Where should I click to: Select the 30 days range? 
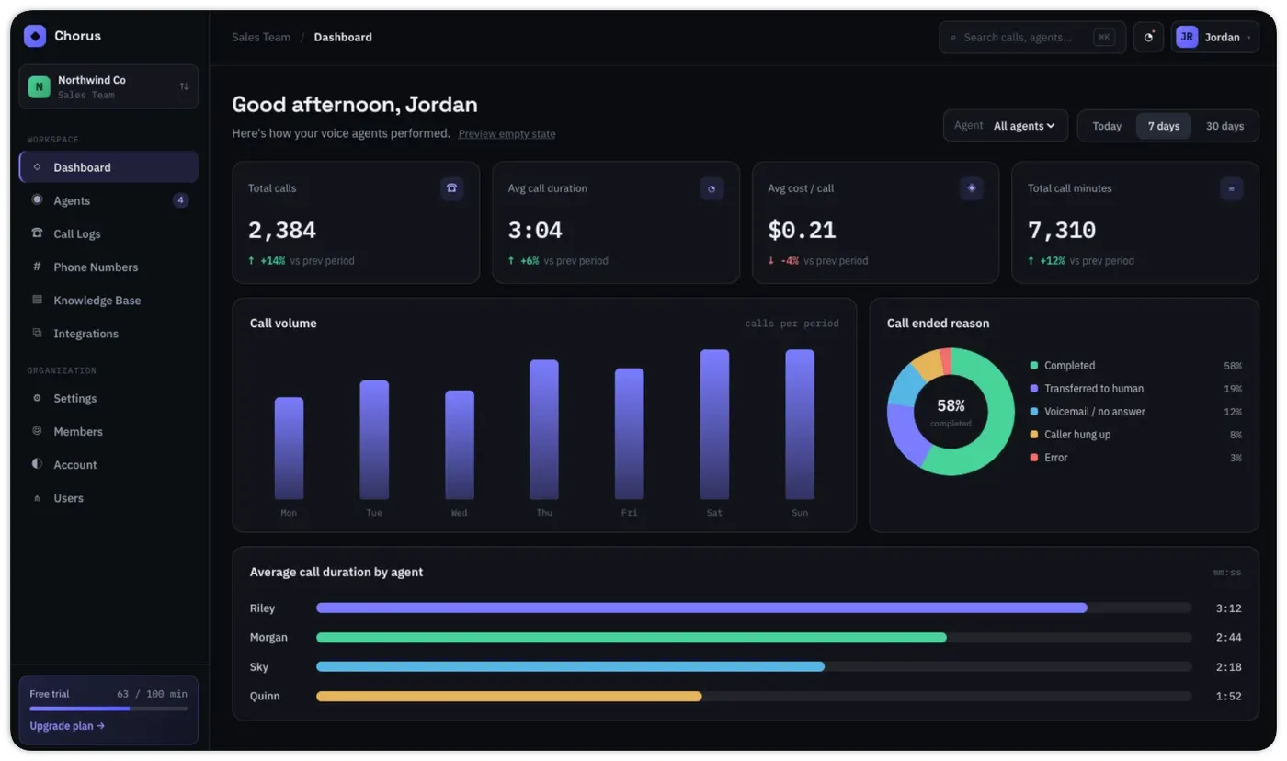1224,126
